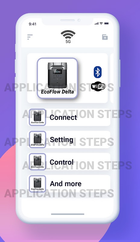Viewport: 140px width, 242px height.
Task: Open the Control menu item
Action: (69, 162)
